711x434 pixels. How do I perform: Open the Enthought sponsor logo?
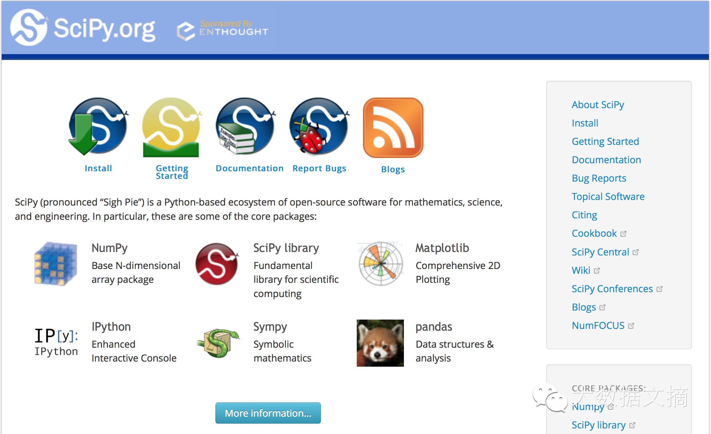tap(222, 31)
